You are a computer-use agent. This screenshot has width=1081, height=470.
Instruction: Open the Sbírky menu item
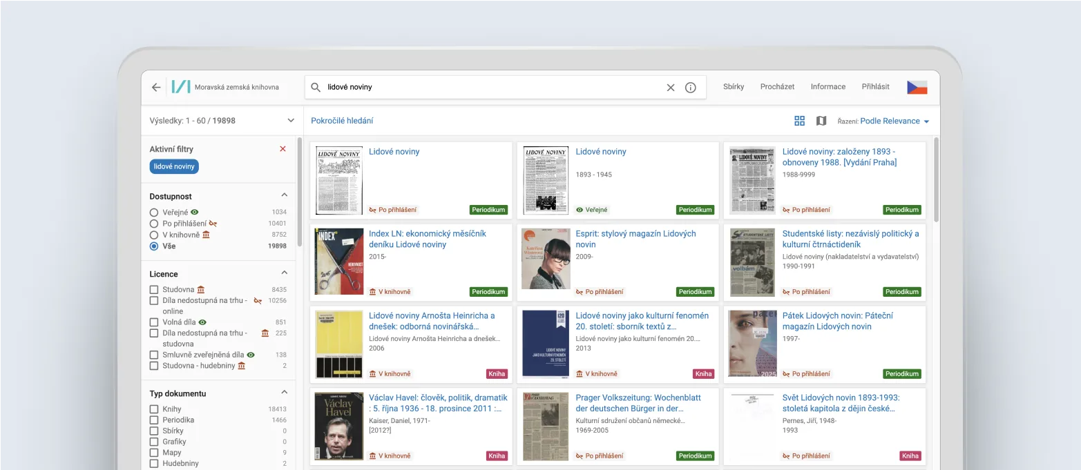pos(734,87)
